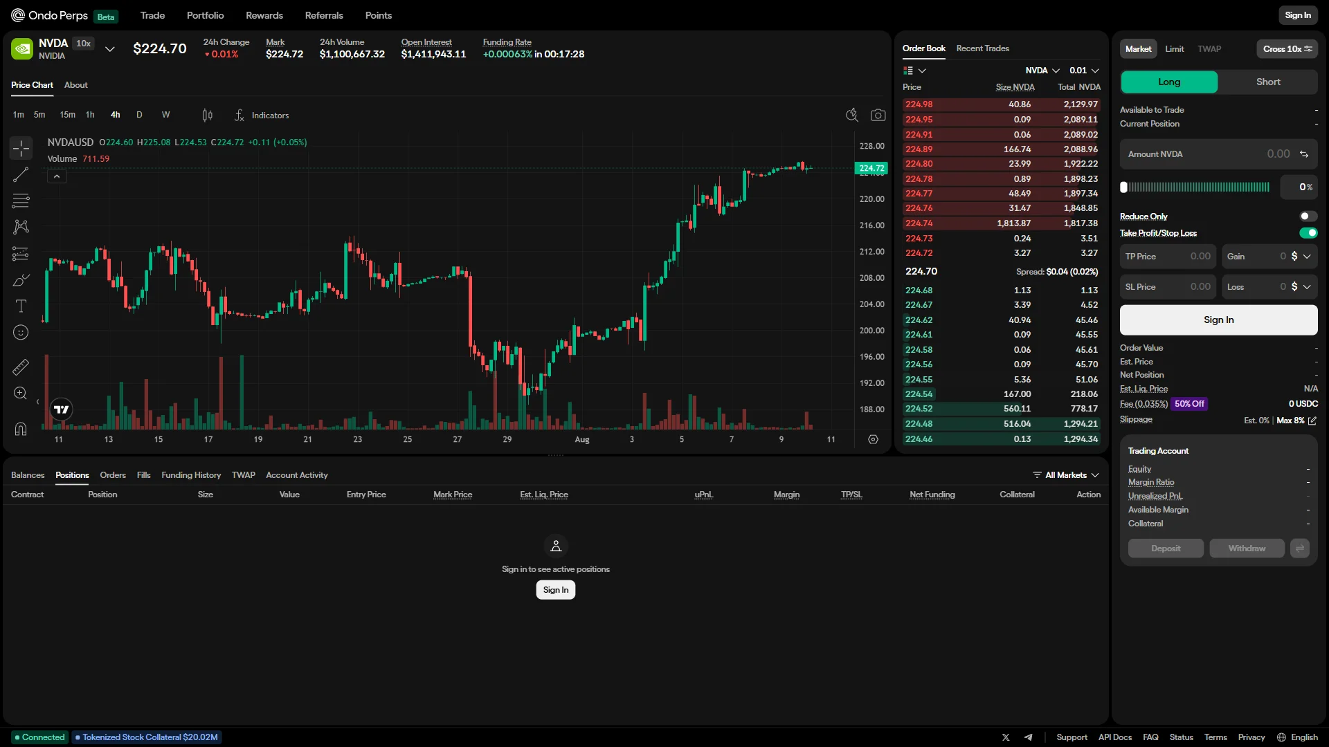Click the position size percentage slider
Screen dimensions: 1329x747
(1196, 187)
